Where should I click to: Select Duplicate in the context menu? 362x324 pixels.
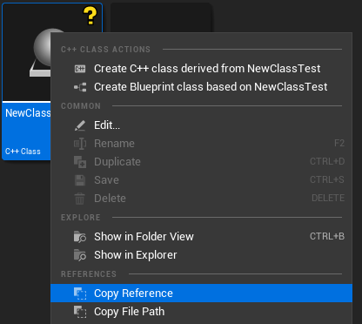[x=201, y=162]
